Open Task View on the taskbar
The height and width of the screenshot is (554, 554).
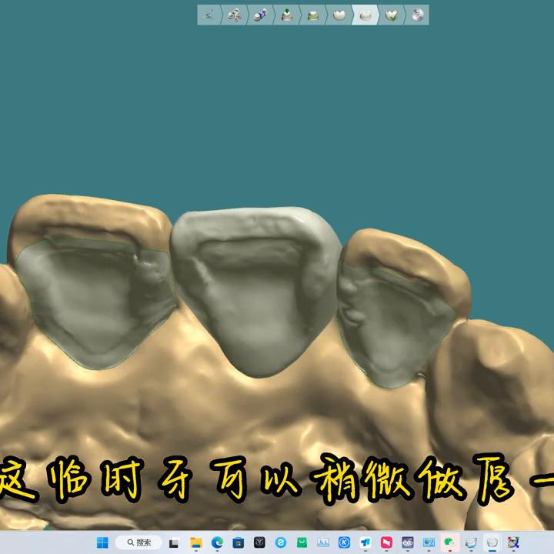click(174, 542)
